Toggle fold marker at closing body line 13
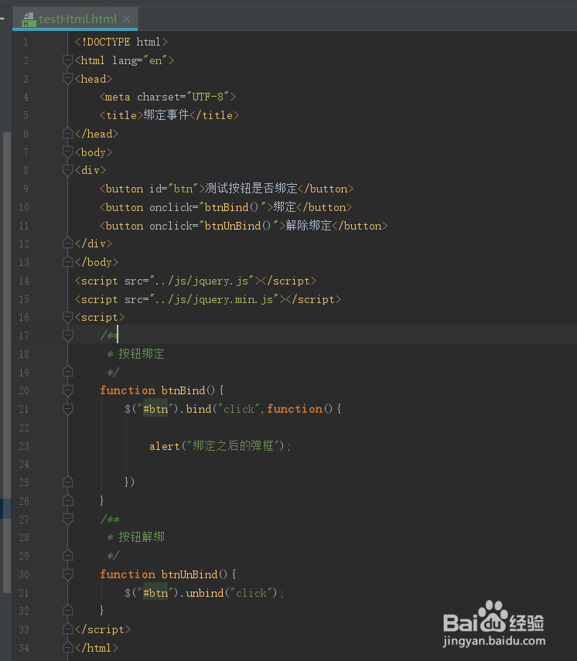The image size is (577, 661). [67, 262]
